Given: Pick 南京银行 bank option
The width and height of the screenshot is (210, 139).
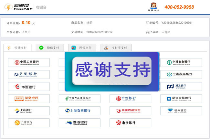Looking at the screenshot, I should (130, 123).
